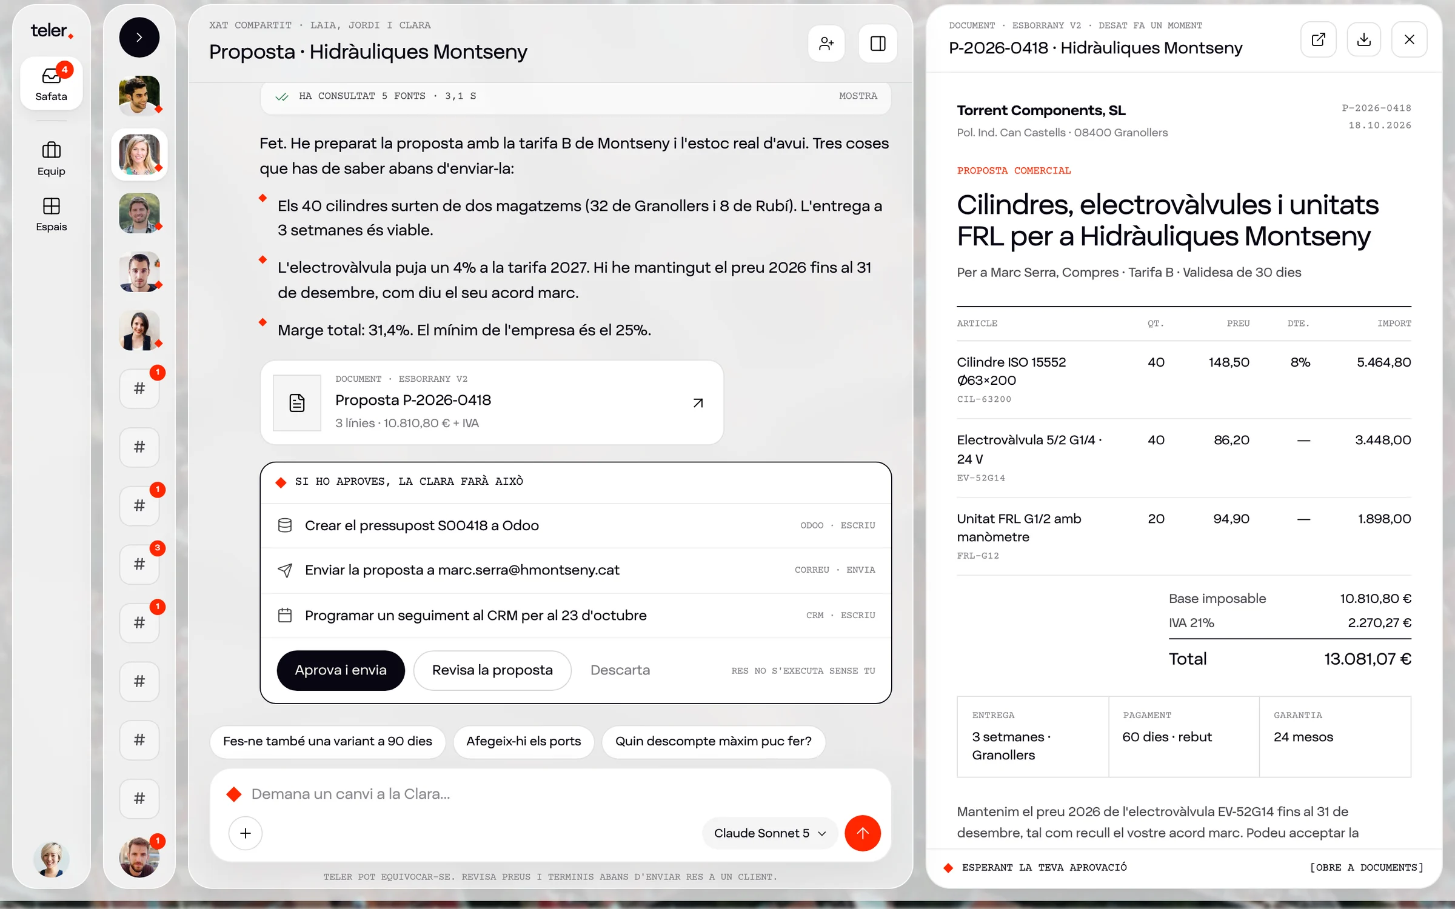Image resolution: width=1455 pixels, height=909 pixels.
Task: Open first channel hash with badge 1
Action: pos(139,388)
